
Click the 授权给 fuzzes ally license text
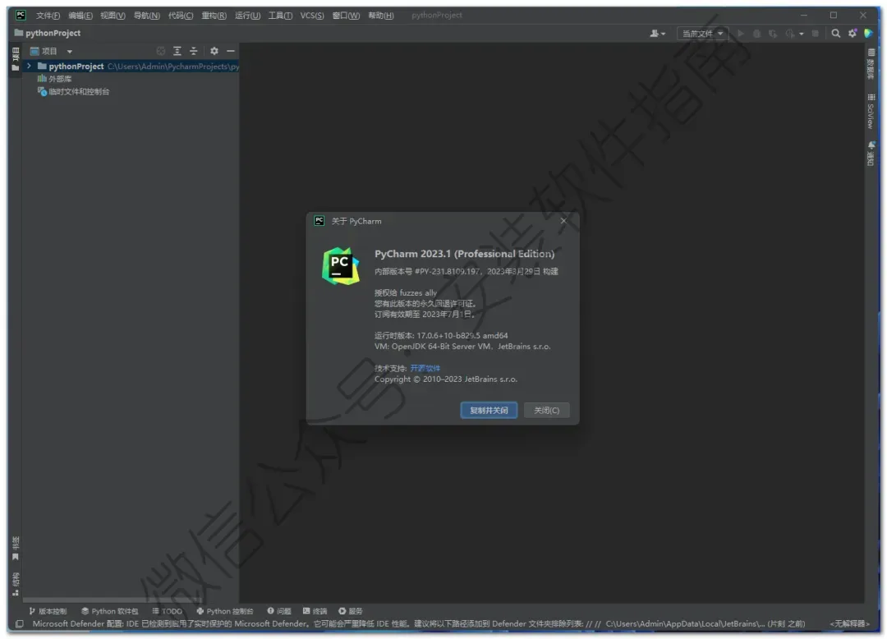click(x=406, y=293)
